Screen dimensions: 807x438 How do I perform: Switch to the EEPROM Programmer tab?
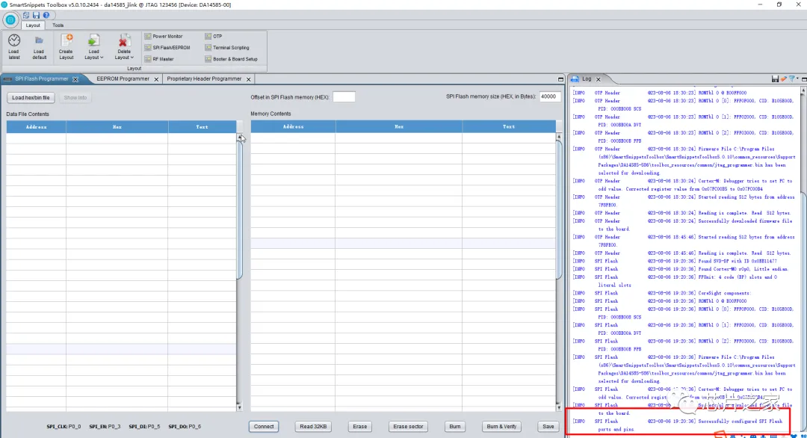pyautogui.click(x=123, y=78)
